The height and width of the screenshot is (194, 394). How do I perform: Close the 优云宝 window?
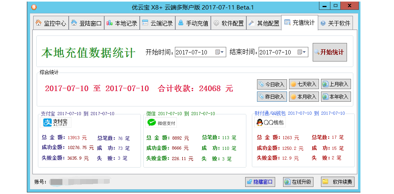pos(349,6)
